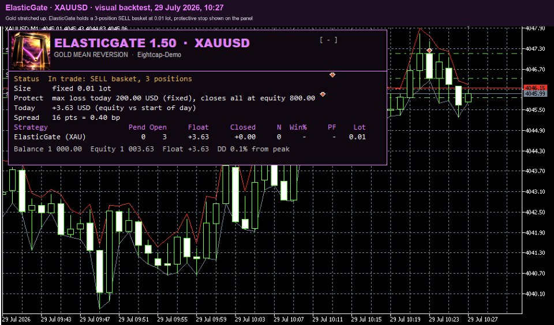Click the status text In trade: SELL basket
Viewport: 554px width, 325px height.
point(120,79)
